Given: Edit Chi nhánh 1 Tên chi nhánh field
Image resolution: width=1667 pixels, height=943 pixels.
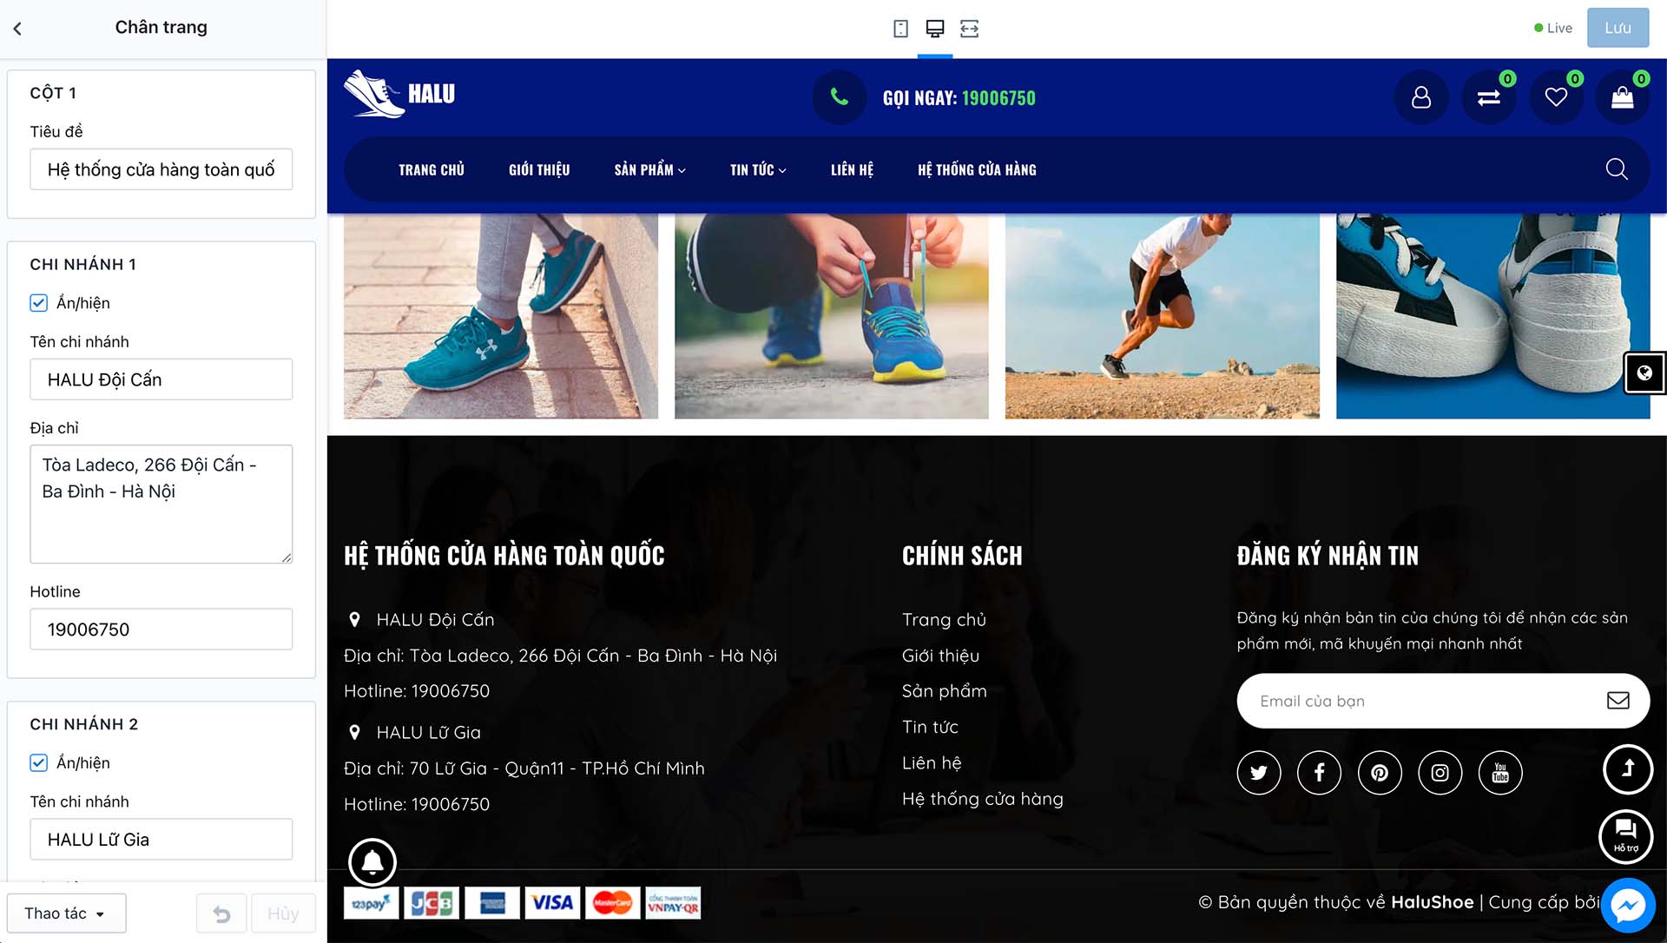Looking at the screenshot, I should click(161, 379).
